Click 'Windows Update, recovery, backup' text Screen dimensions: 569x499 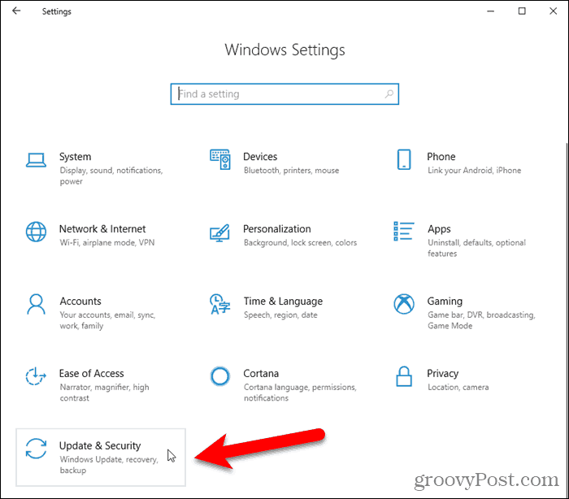click(x=109, y=465)
